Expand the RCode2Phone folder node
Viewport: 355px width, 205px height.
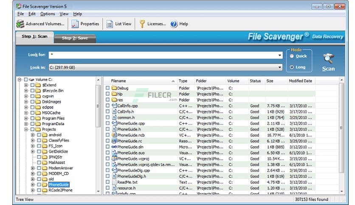tap(33, 190)
